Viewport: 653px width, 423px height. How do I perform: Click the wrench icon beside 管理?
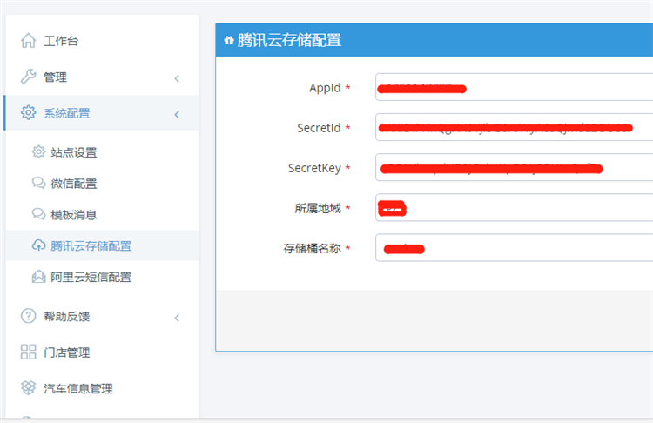click(x=29, y=77)
